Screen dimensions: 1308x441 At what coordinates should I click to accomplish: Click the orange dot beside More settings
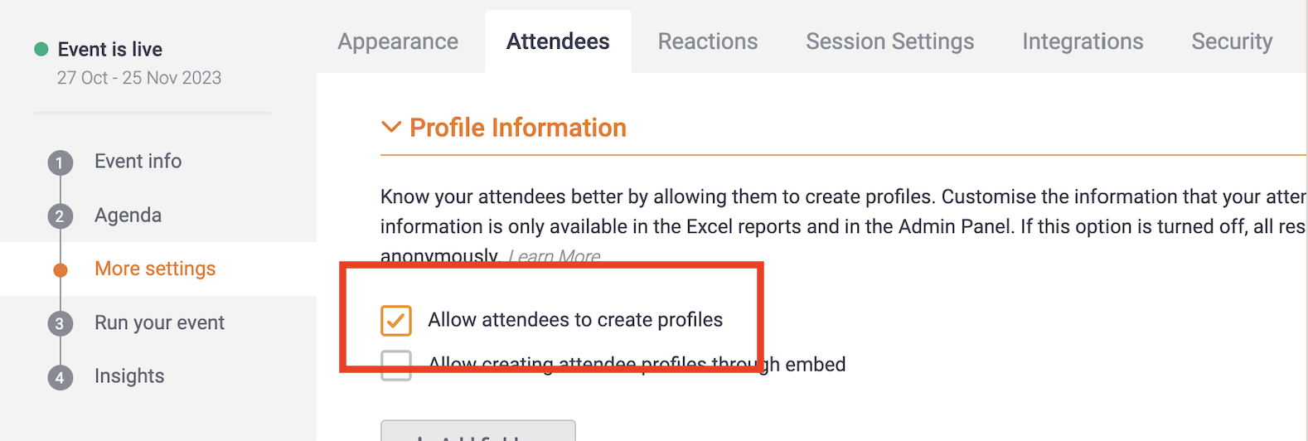[x=61, y=269]
